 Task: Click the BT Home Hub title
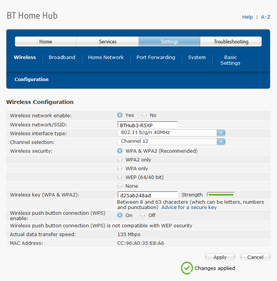click(32, 16)
